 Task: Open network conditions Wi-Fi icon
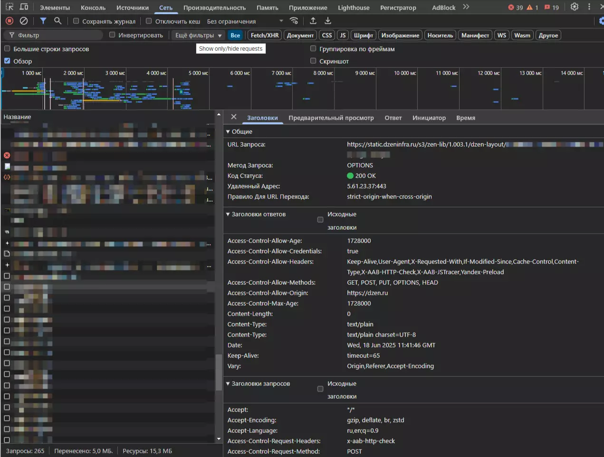click(x=294, y=21)
